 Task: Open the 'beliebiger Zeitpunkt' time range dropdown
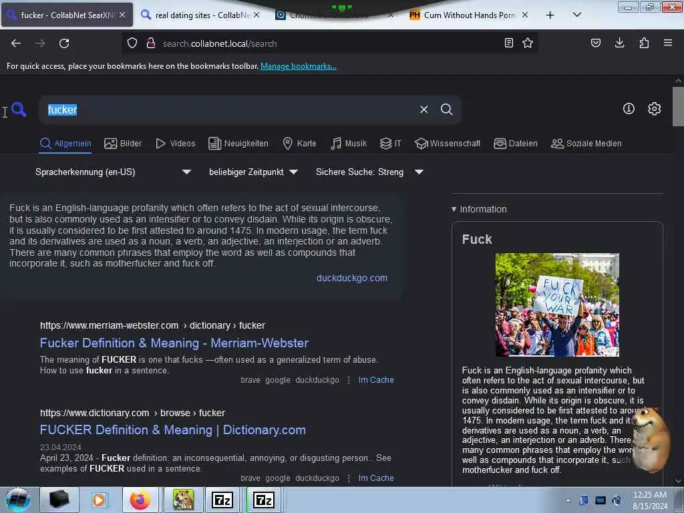(x=253, y=172)
